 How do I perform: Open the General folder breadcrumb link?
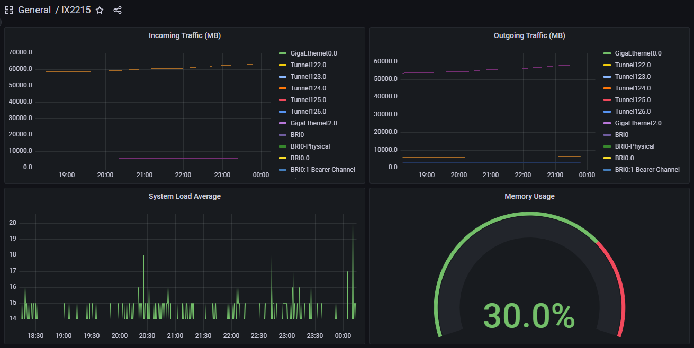pos(34,10)
